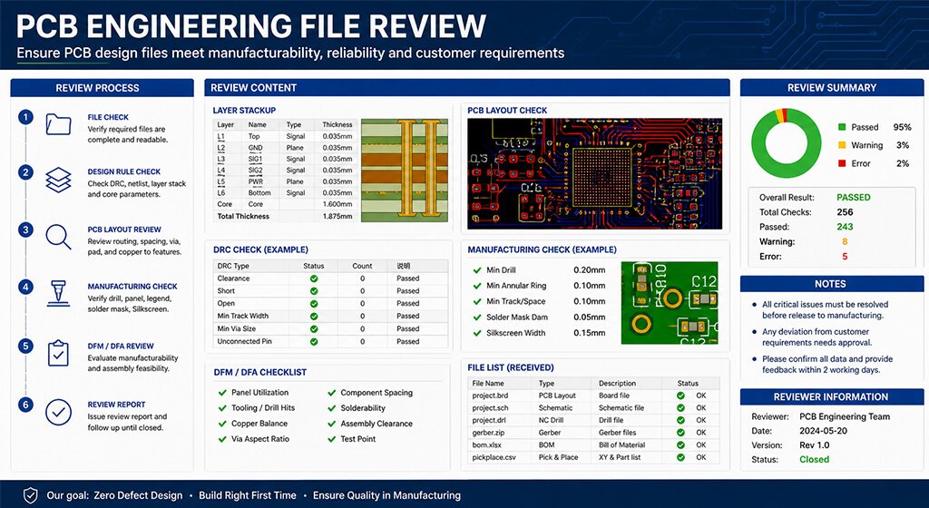The height and width of the screenshot is (508, 929).
Task: Click the check mark beside Min Drill
Action: pos(477,270)
